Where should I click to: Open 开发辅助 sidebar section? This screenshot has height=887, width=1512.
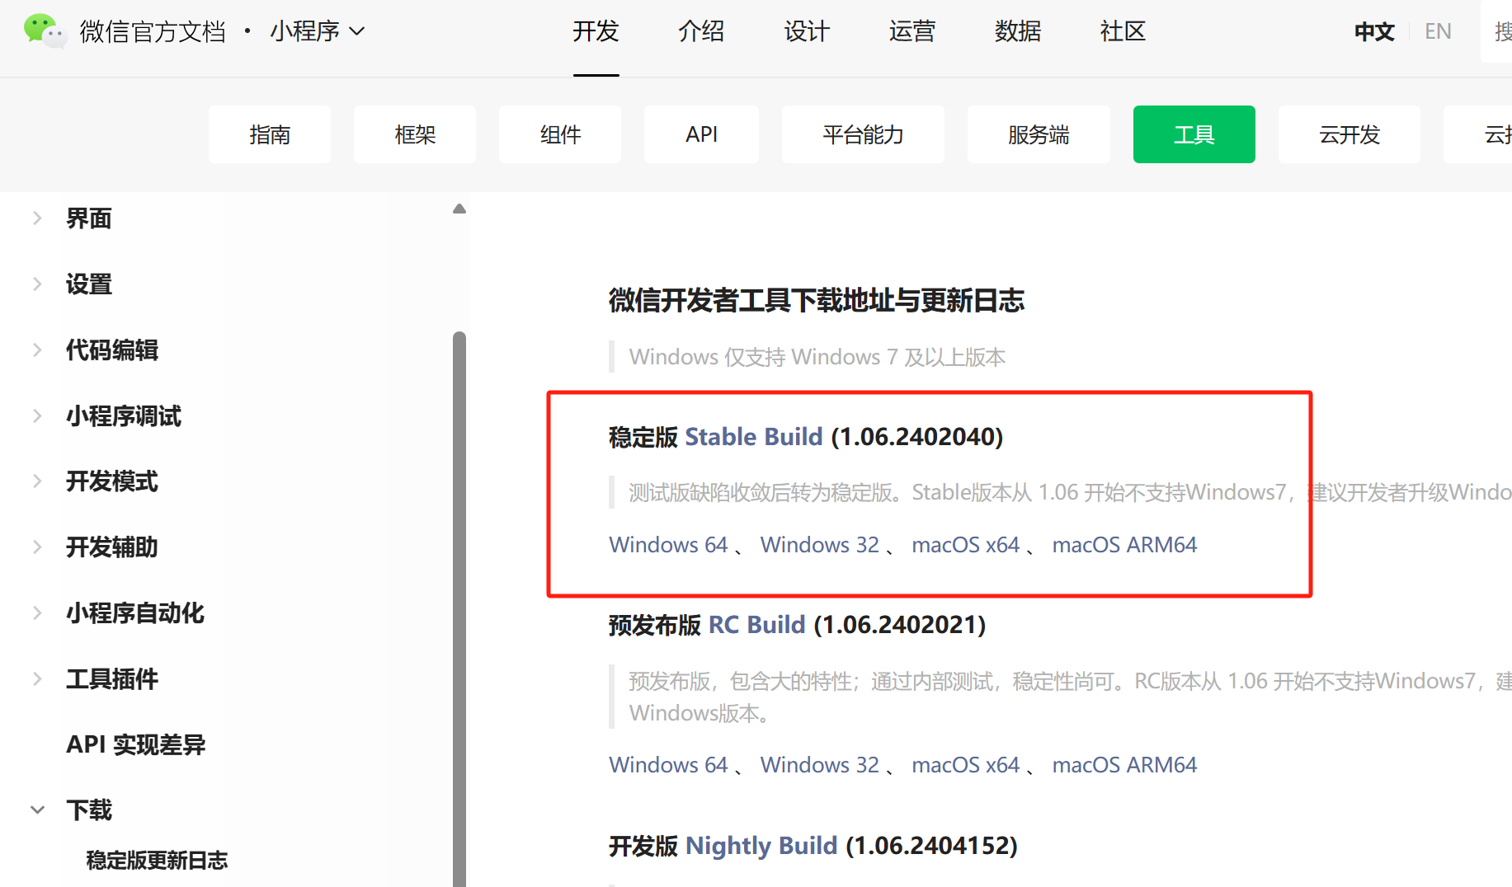[112, 547]
